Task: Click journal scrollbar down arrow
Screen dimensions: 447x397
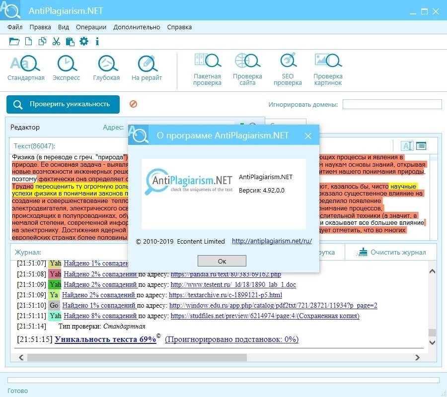Action: pyautogui.click(x=432, y=342)
